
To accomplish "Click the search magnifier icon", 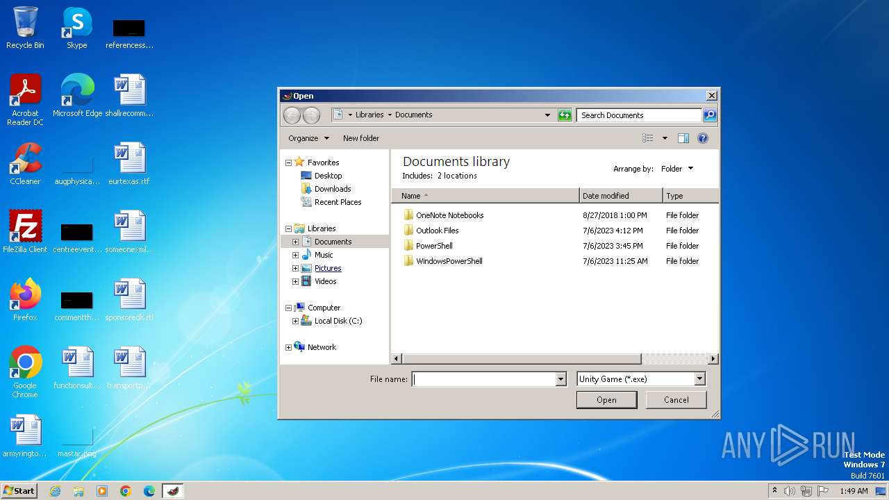I will [709, 115].
